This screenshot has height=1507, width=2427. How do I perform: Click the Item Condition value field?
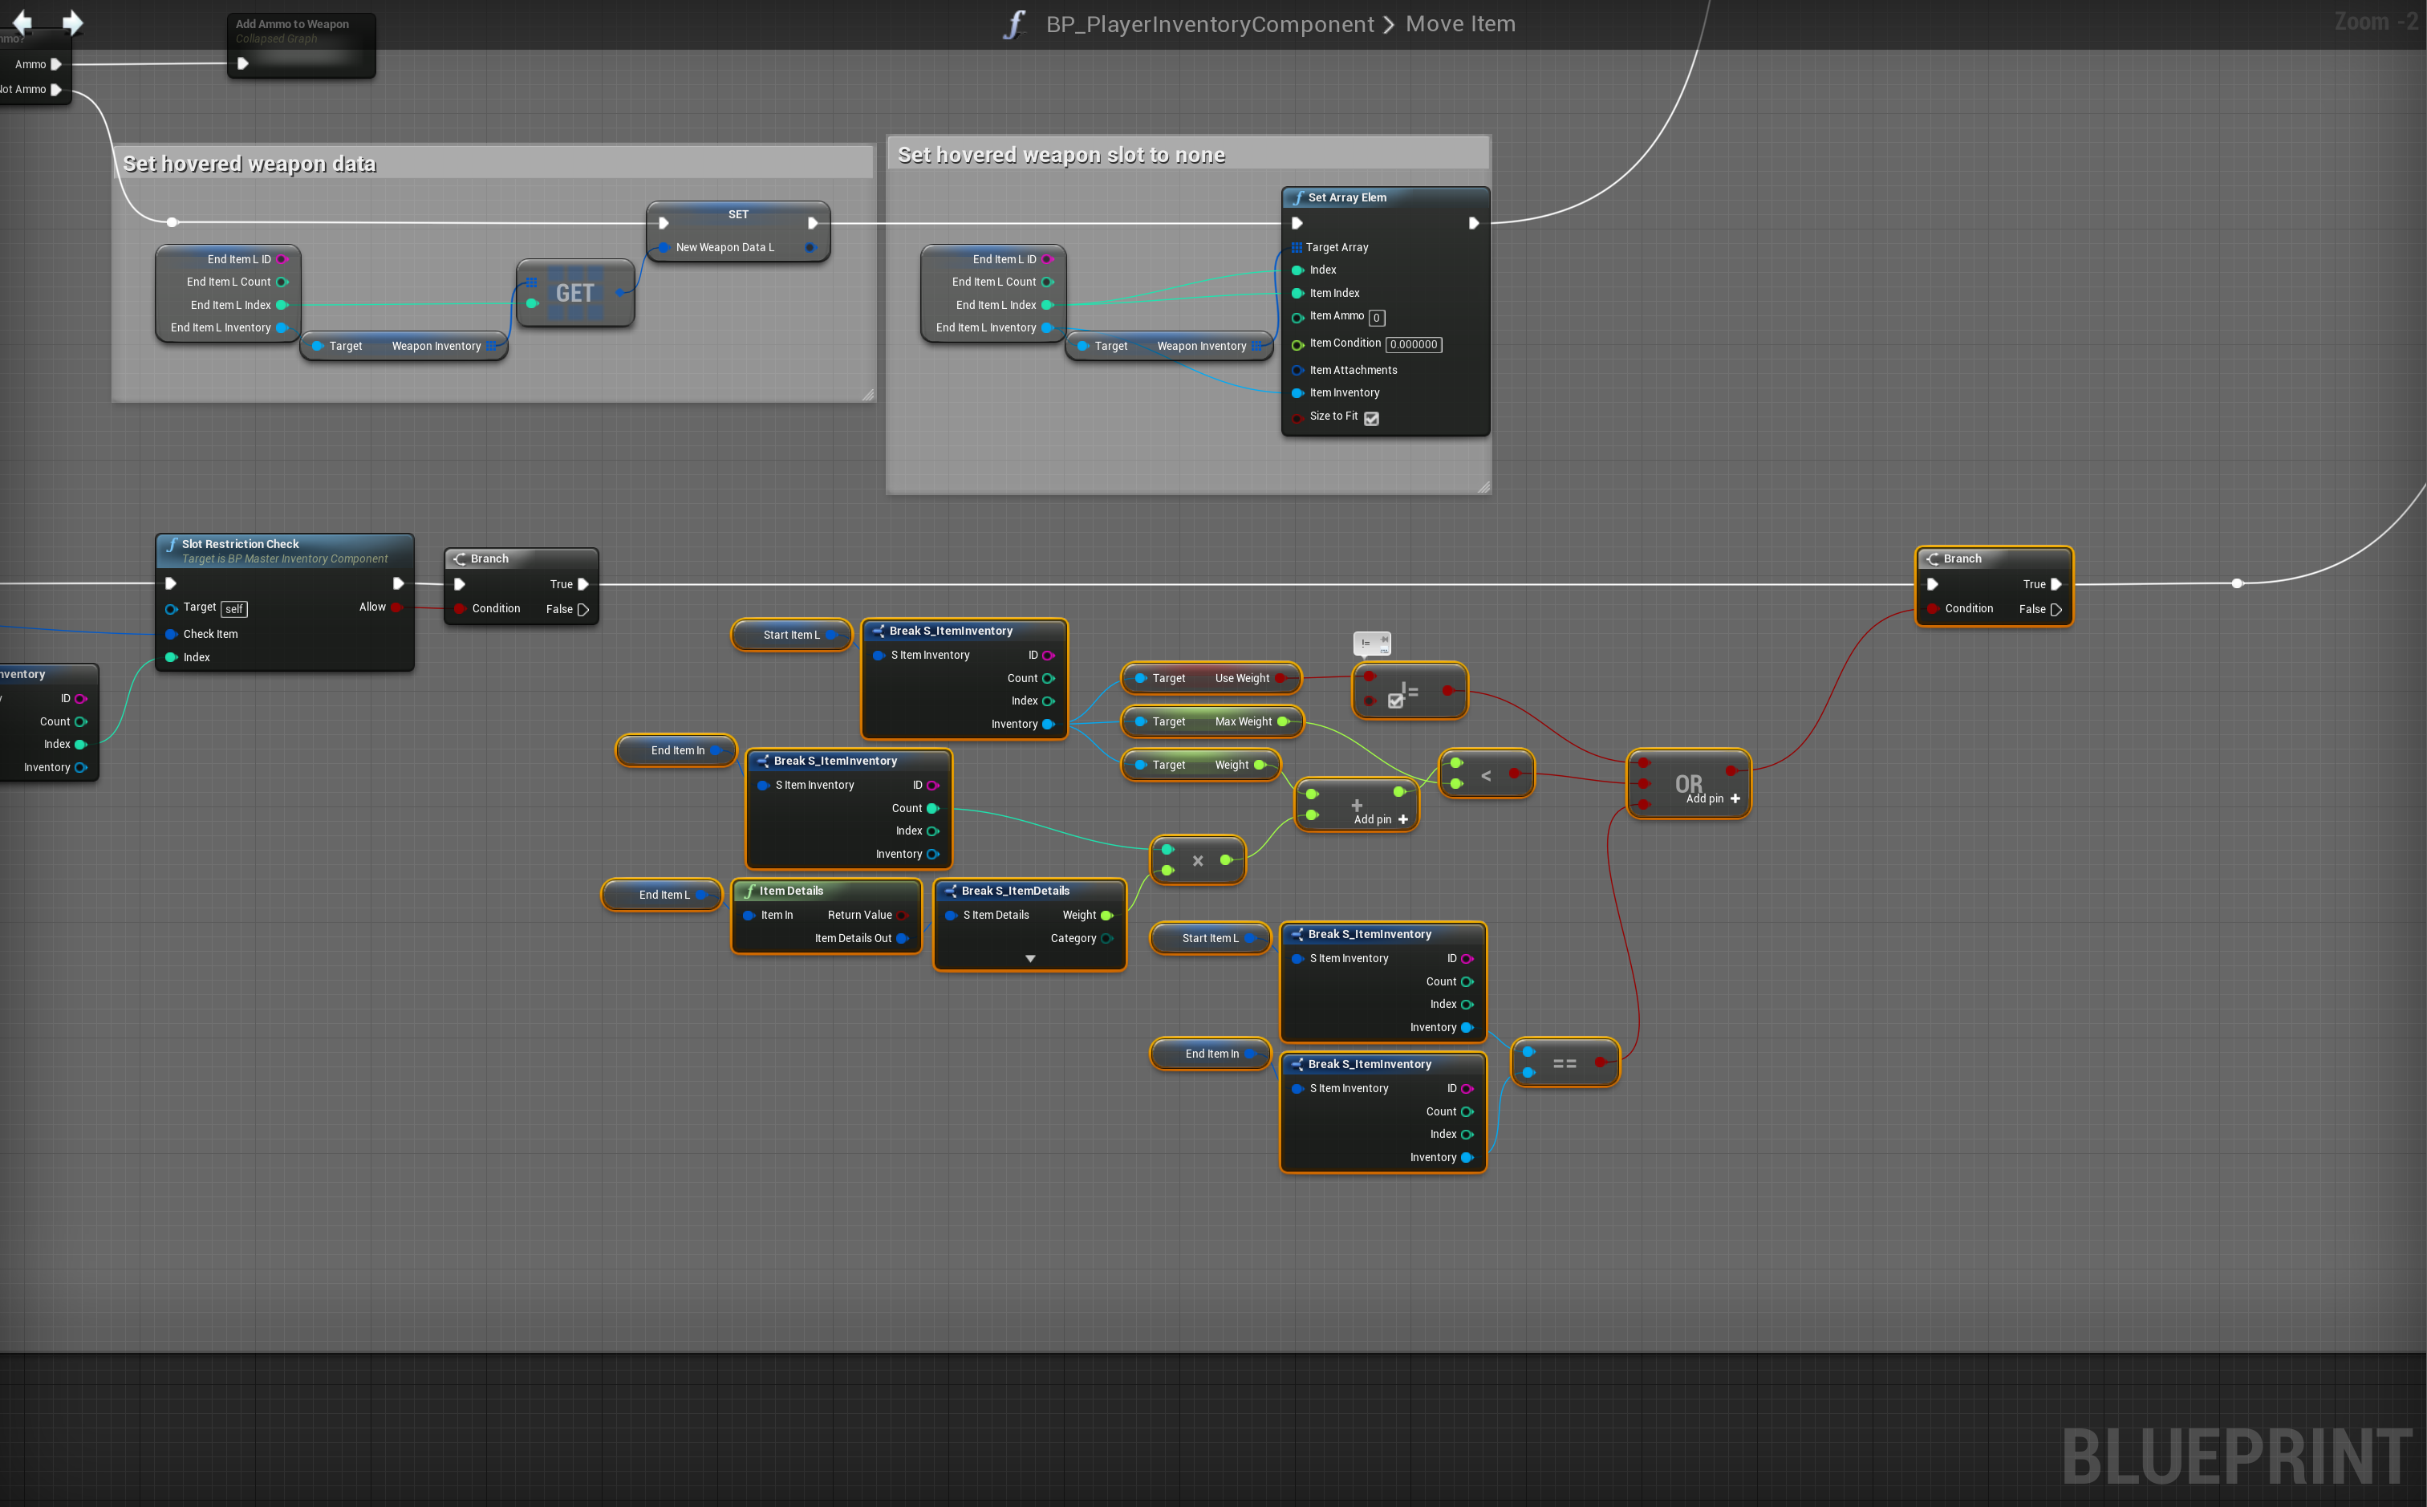pyautogui.click(x=1413, y=345)
